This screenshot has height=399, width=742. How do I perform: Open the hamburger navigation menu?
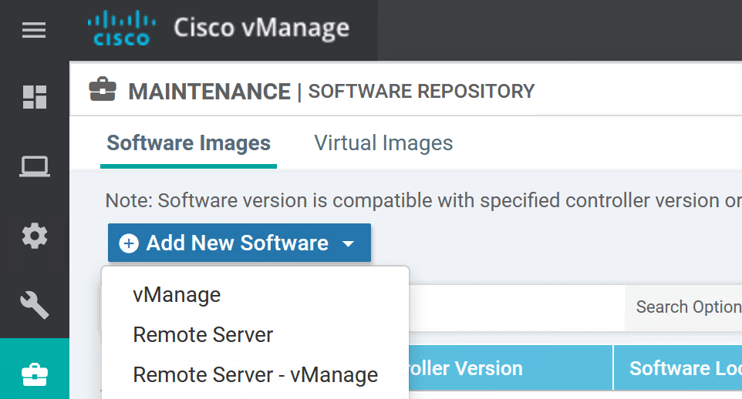[34, 31]
